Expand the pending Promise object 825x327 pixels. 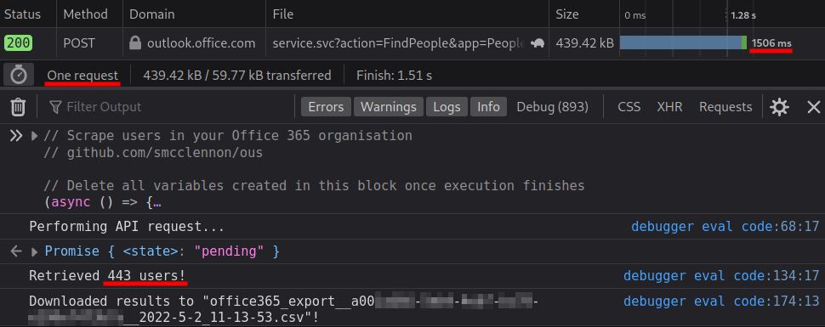tap(35, 251)
